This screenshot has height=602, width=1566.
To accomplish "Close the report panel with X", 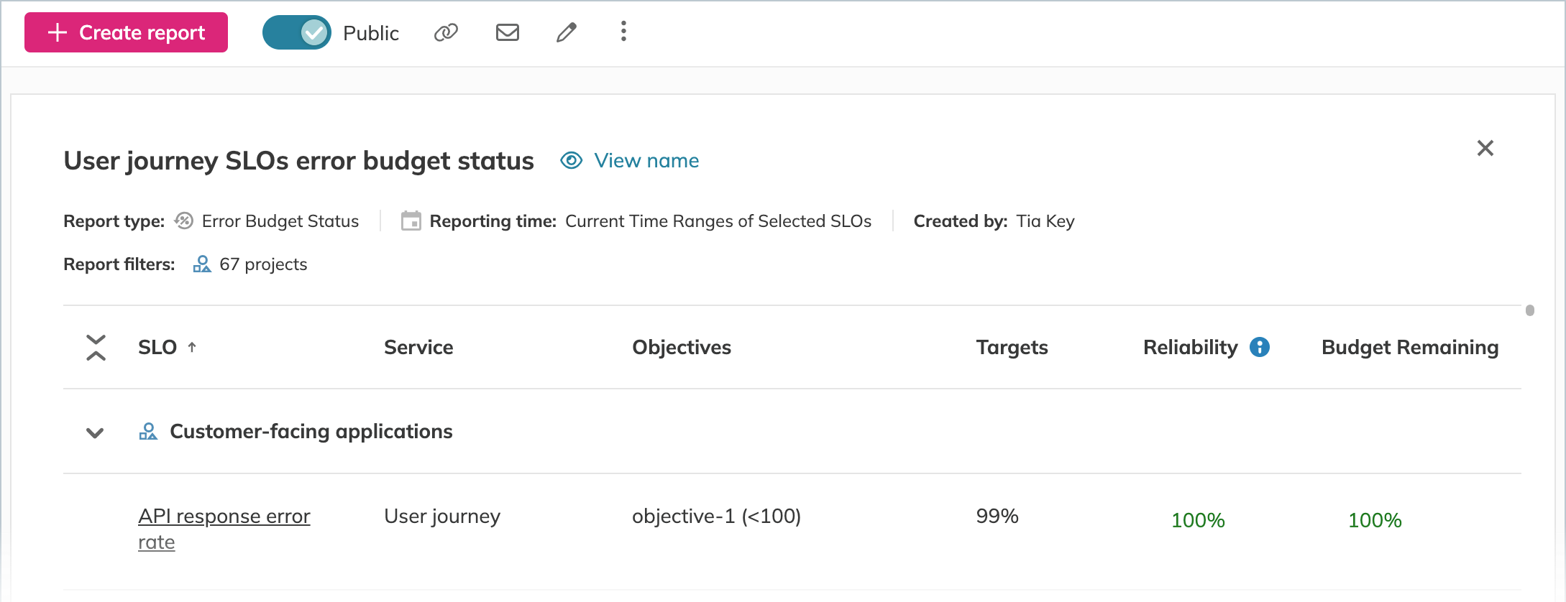I will click(x=1485, y=148).
